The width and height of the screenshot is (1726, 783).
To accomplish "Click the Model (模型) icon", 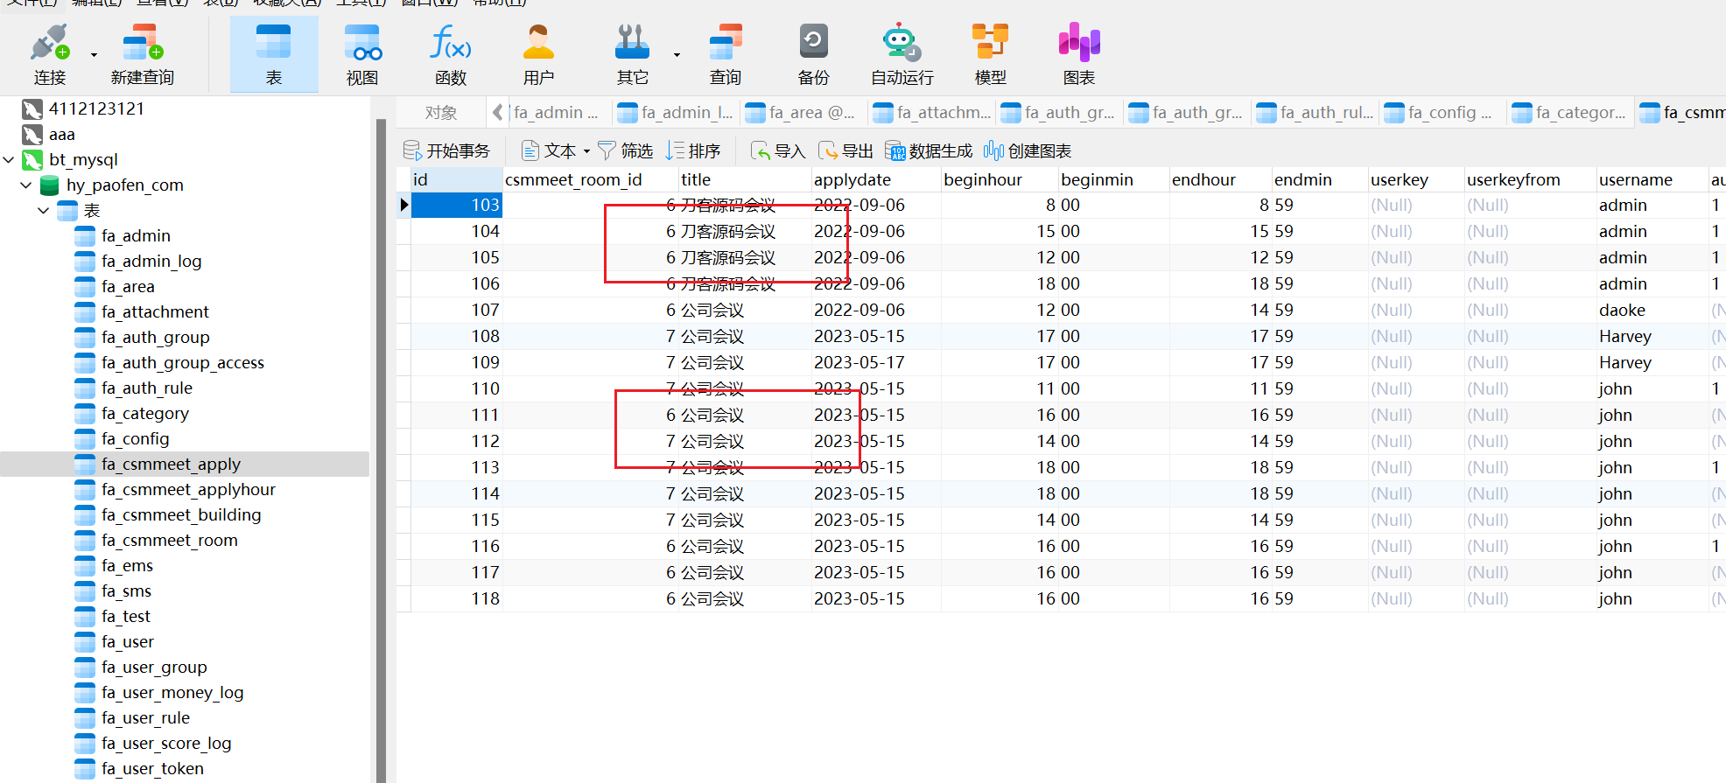I will pyautogui.click(x=990, y=44).
